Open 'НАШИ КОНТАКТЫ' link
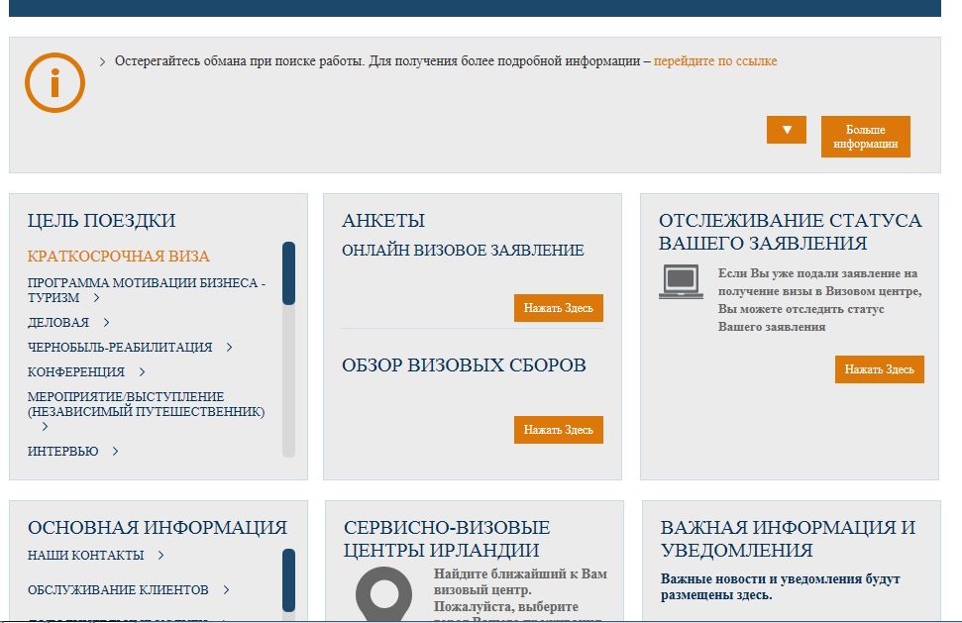The height and width of the screenshot is (623, 962). tap(86, 556)
